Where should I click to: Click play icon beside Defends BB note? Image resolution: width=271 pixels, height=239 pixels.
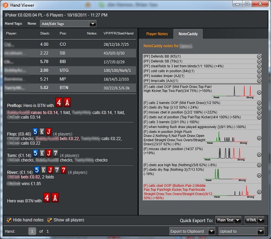[259, 56]
